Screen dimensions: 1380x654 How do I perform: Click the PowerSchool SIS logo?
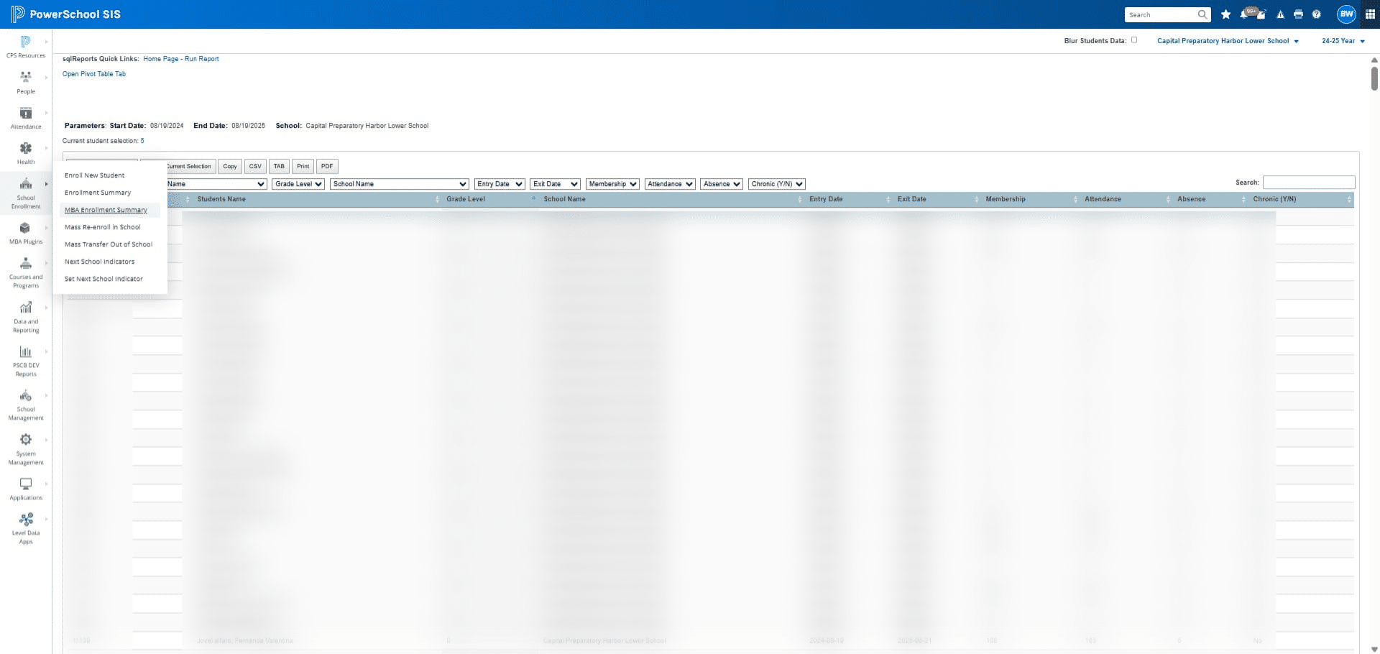tap(66, 14)
